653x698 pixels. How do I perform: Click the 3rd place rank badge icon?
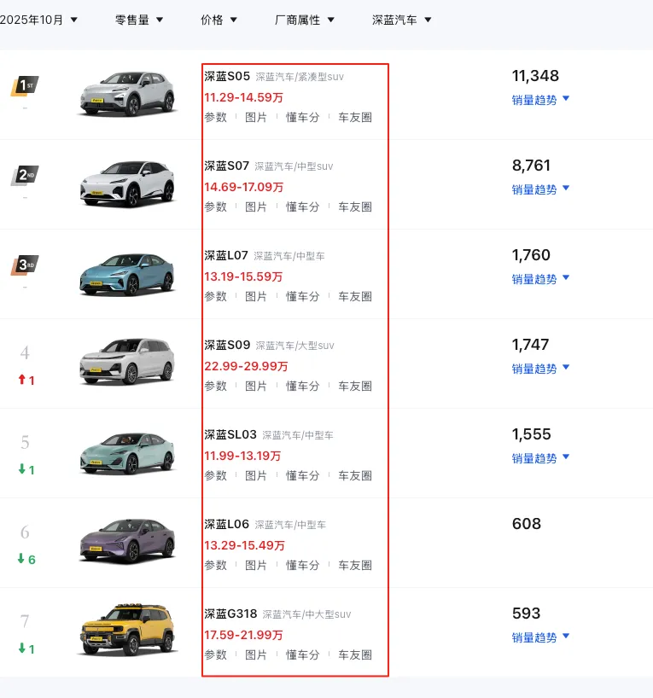(x=25, y=265)
